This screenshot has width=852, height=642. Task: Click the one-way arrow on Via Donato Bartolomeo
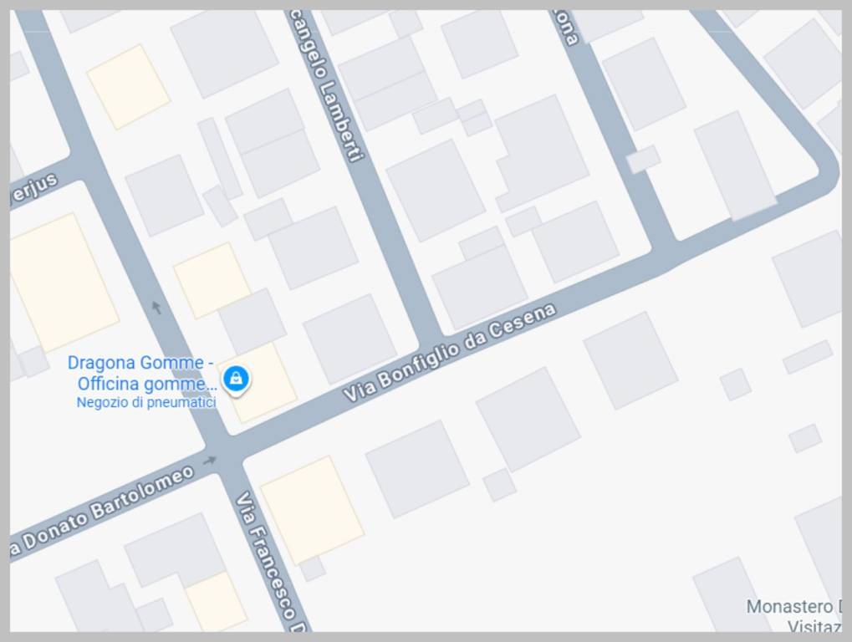tap(210, 461)
